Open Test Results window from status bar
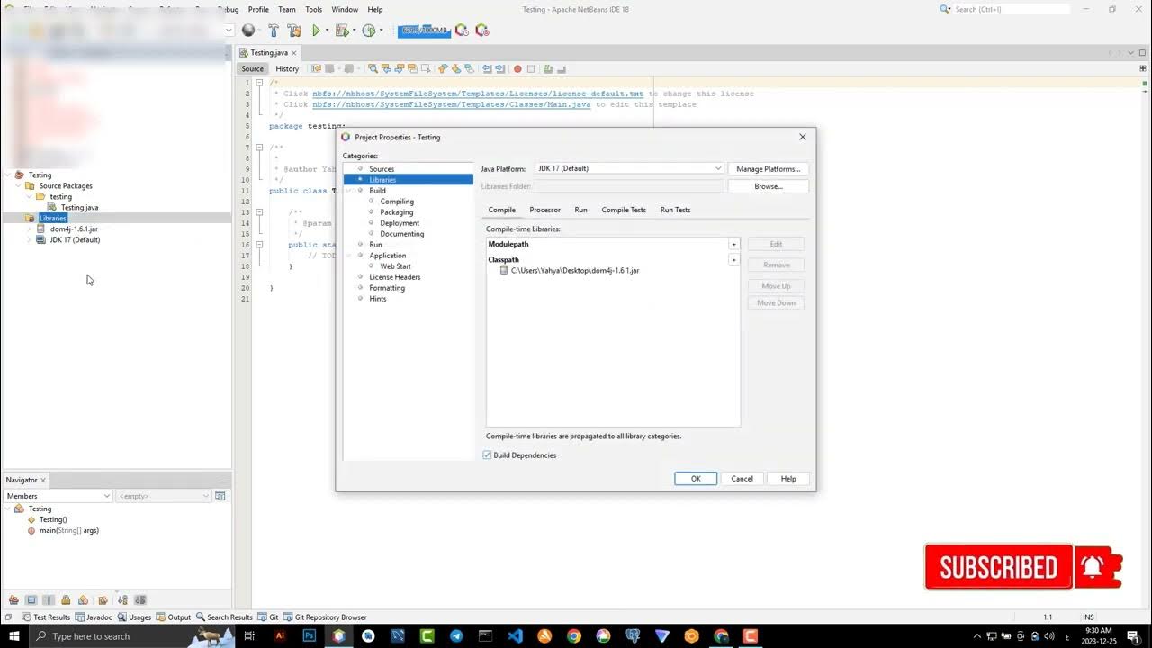This screenshot has width=1152, height=648. (x=46, y=617)
